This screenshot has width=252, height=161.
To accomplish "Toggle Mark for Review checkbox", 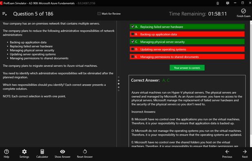I will coord(99,13).
